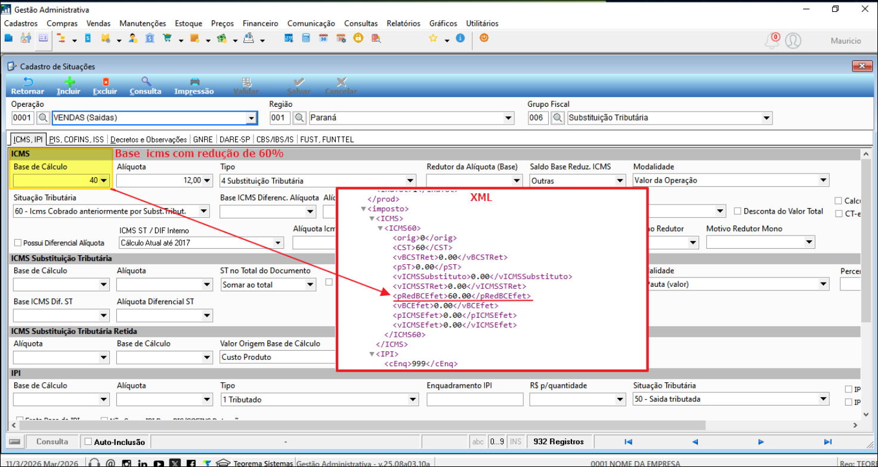The image size is (878, 467).
Task: Enable the Auto-Inclusão checkbox
Action: coord(89,442)
